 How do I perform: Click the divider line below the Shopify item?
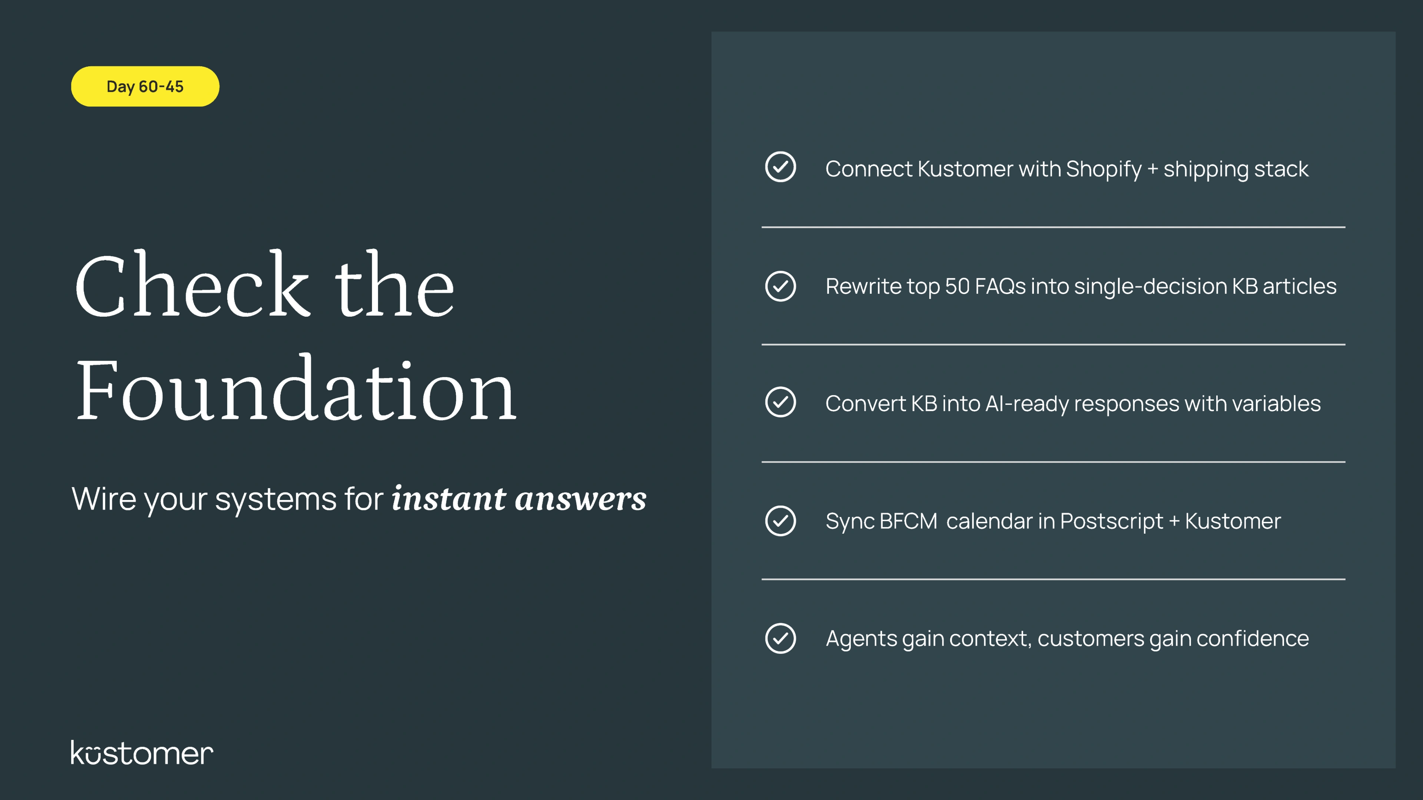pos(1054,227)
